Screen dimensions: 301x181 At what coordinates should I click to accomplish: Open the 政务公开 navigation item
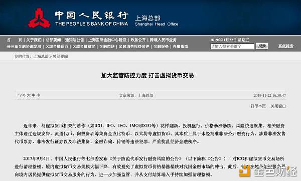[x=138, y=40]
